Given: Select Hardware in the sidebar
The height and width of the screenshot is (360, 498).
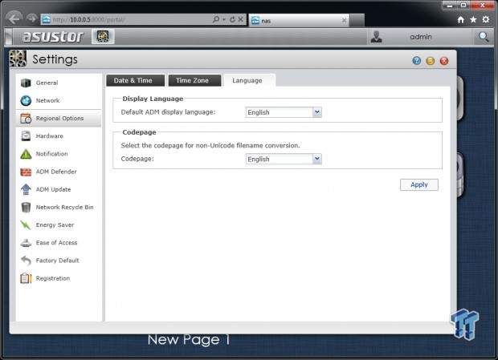Looking at the screenshot, I should pyautogui.click(x=50, y=136).
